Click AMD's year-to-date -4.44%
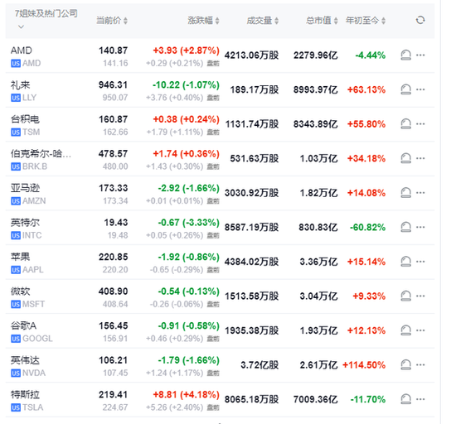This screenshot has width=456, height=424. click(371, 55)
